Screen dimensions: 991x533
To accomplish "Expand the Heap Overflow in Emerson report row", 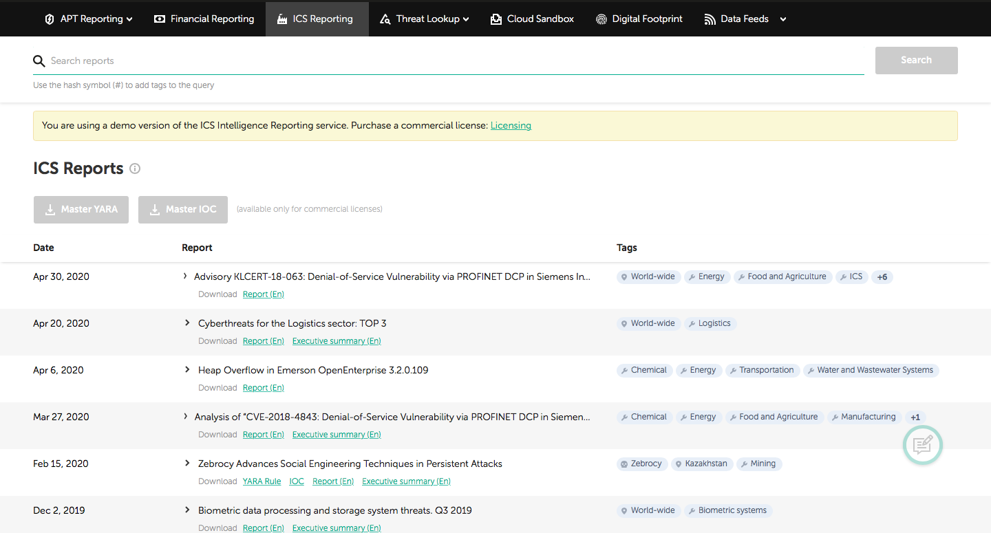I will (x=187, y=369).
